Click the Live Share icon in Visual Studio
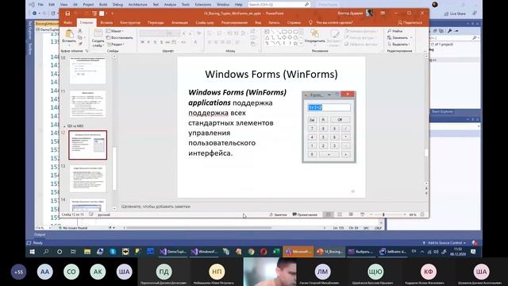 (x=446, y=14)
